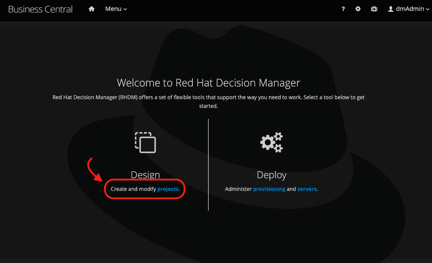Click the medical kit admin icon

click(x=374, y=9)
